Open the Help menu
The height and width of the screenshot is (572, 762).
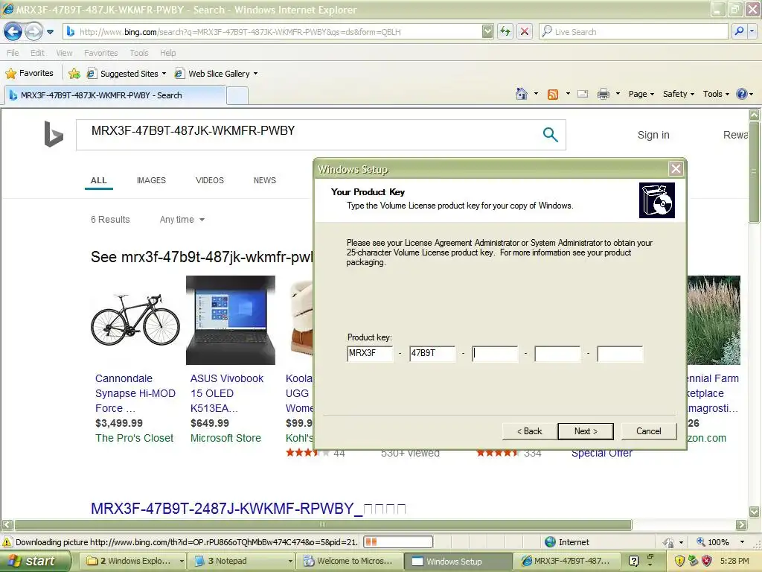tap(167, 53)
